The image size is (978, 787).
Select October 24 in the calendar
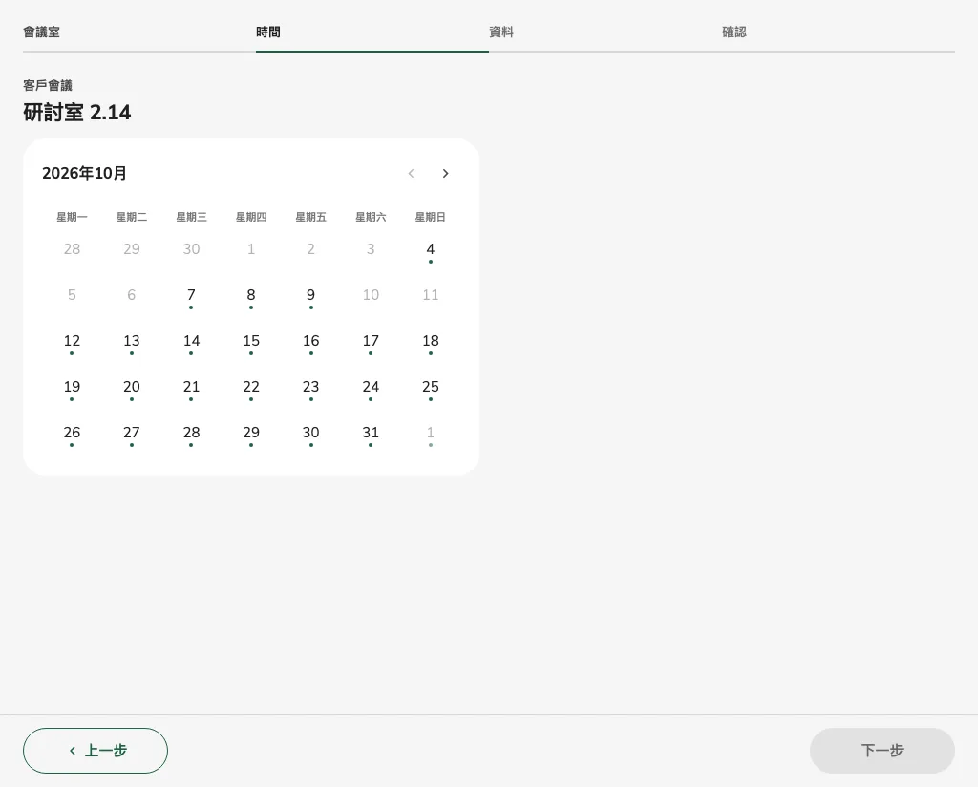(x=371, y=387)
